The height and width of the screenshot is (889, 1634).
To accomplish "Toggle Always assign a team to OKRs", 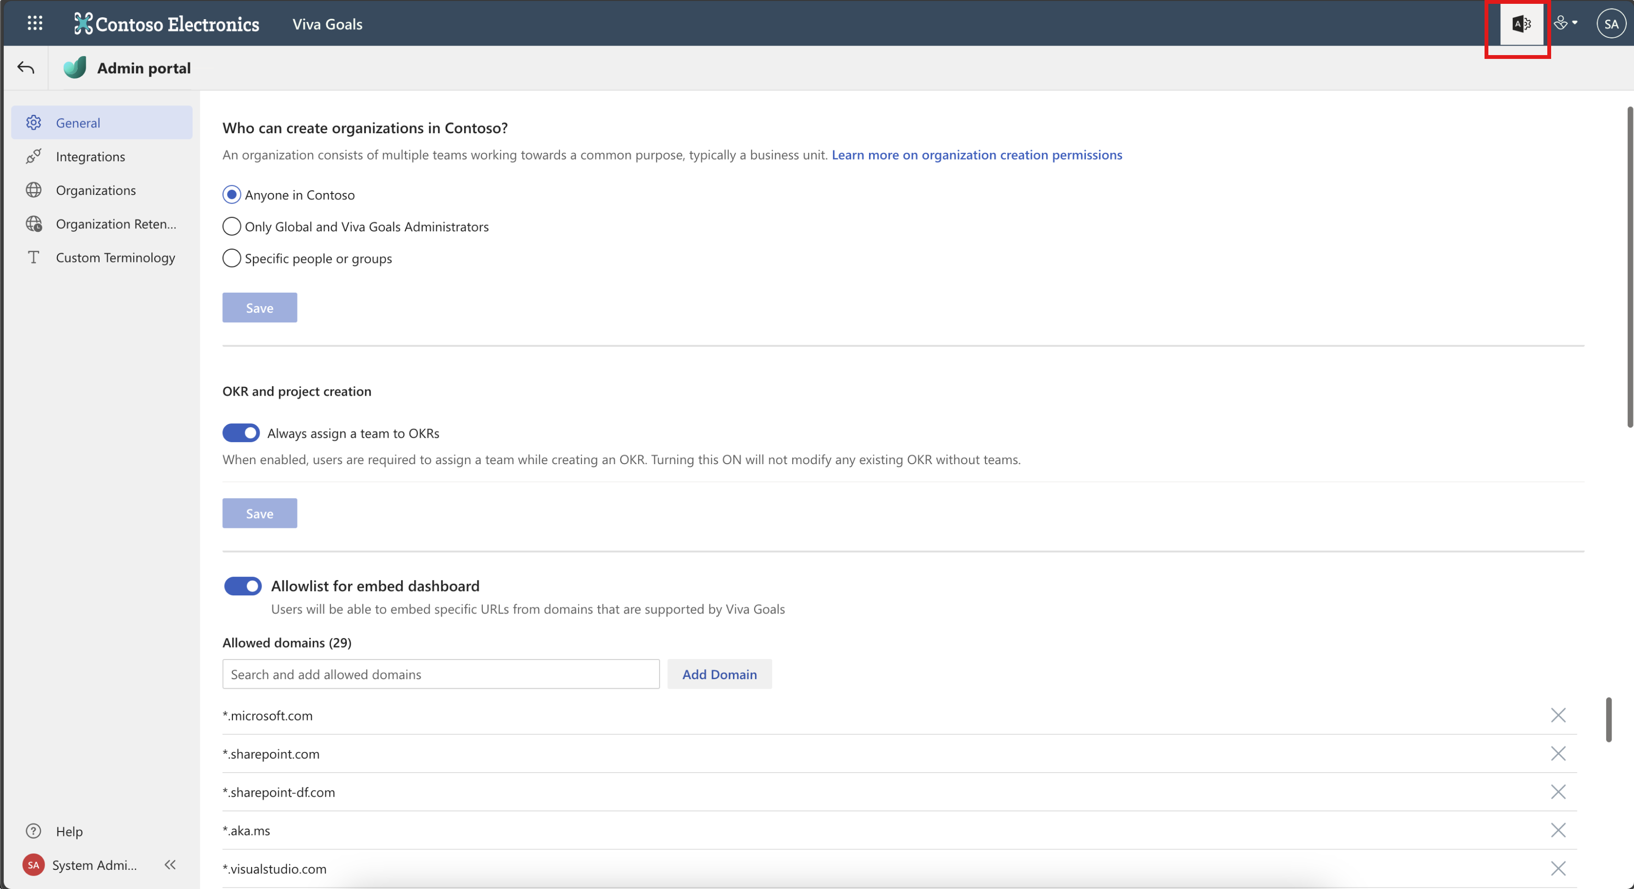I will tap(241, 433).
